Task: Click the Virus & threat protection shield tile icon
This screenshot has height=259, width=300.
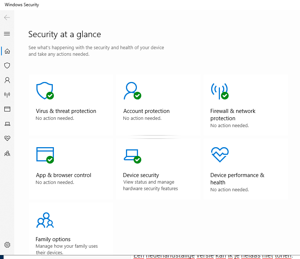Action: tap(45, 91)
